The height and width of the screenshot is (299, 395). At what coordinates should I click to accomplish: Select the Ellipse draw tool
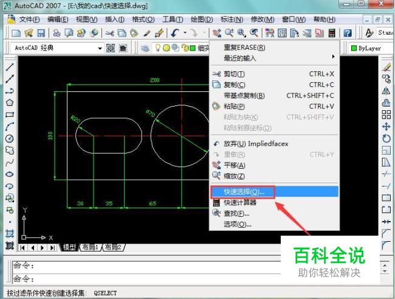click(10, 174)
